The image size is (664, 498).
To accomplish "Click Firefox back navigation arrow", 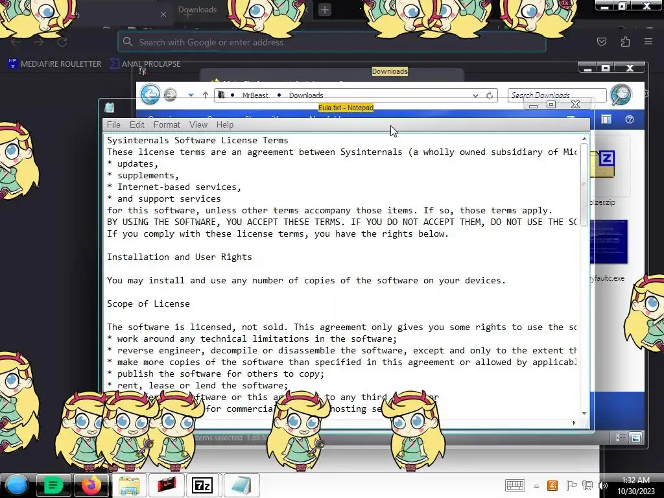I will [x=16, y=42].
